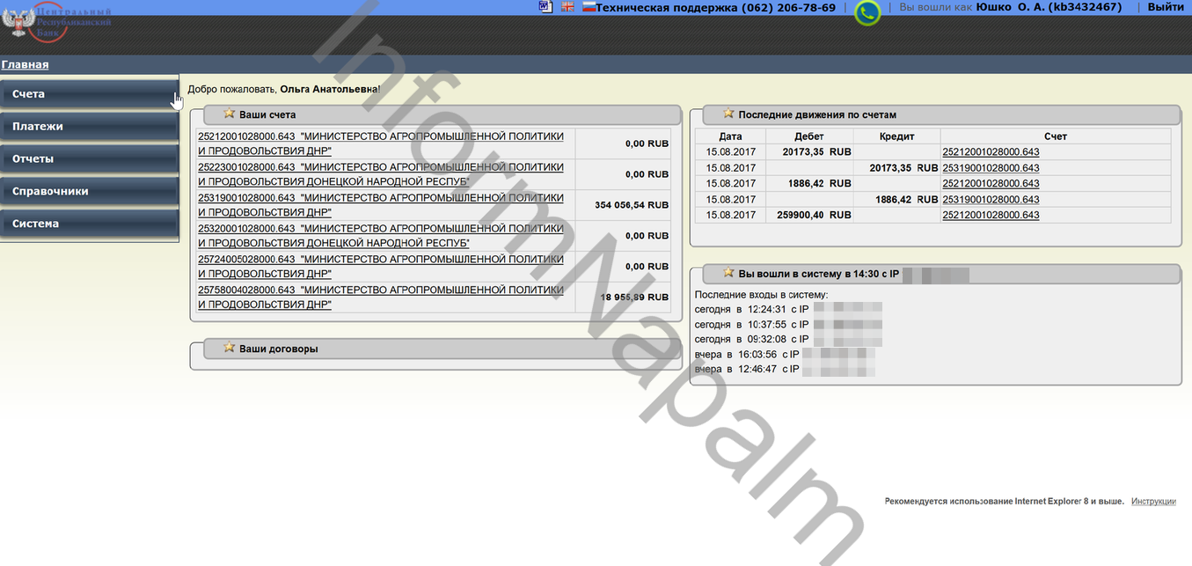This screenshot has width=1192, height=566.
Task: Open the "Инструкции" link at bottom right
Action: tap(1153, 502)
